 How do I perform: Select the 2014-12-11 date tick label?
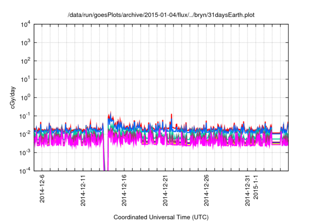click(83, 190)
